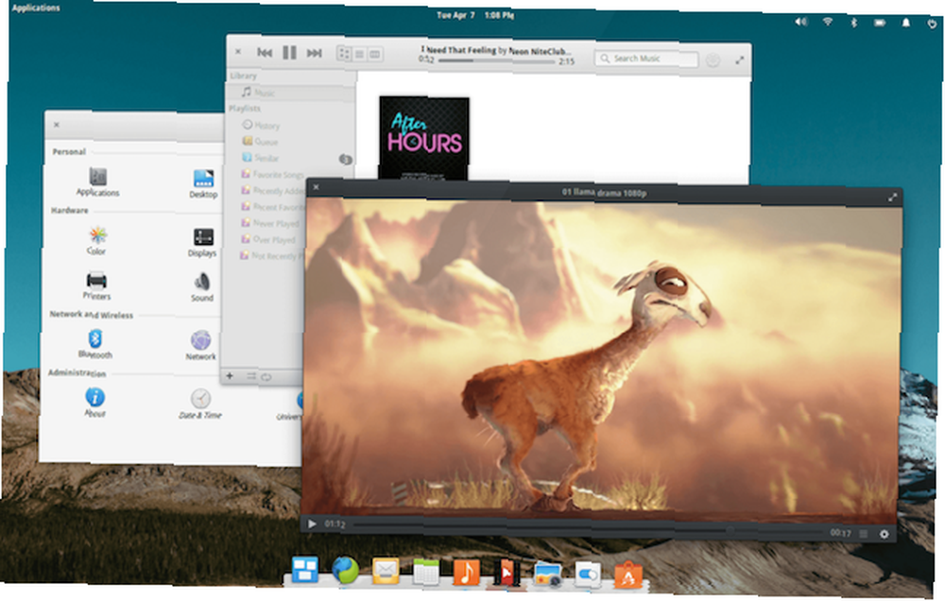Open Printers settings
This screenshot has height=601, width=945.
click(x=96, y=285)
